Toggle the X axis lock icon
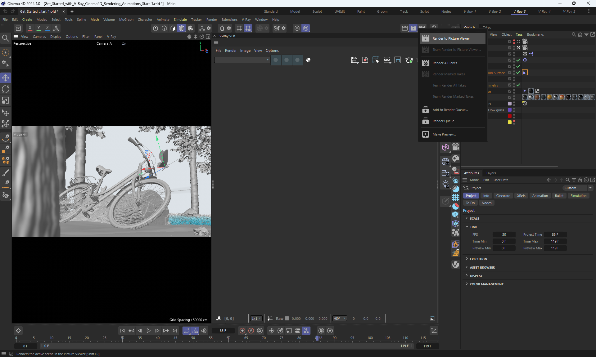Viewport: 596px width, 357px height. click(30, 28)
